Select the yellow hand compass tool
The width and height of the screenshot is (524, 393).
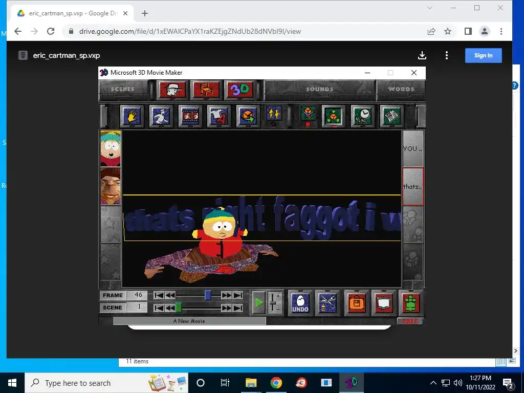coord(132,116)
